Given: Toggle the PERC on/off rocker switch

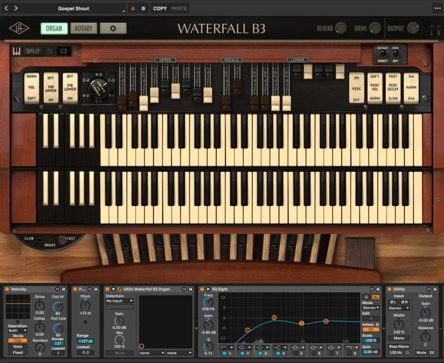Looking at the screenshot, I should [x=356, y=88].
